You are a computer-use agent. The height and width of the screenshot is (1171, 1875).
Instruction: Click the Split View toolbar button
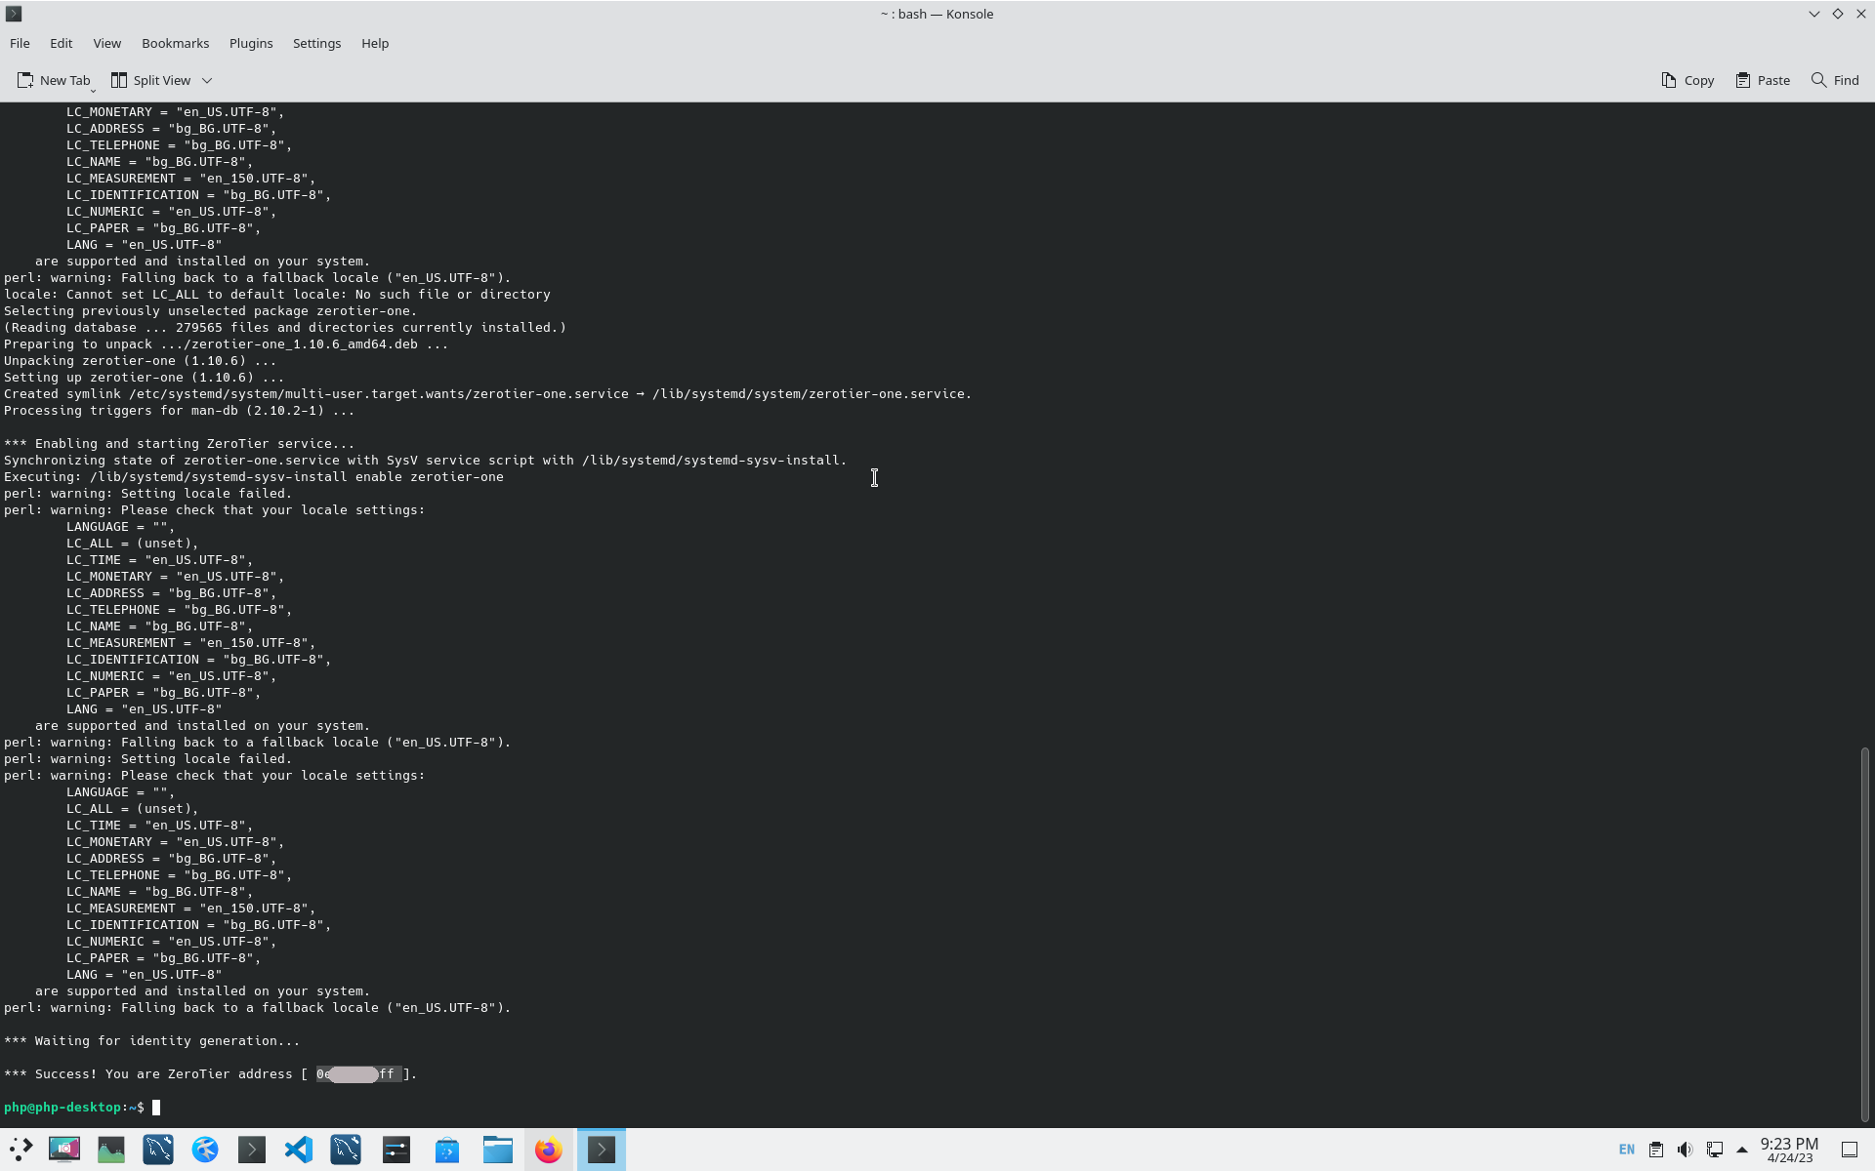pos(150,80)
